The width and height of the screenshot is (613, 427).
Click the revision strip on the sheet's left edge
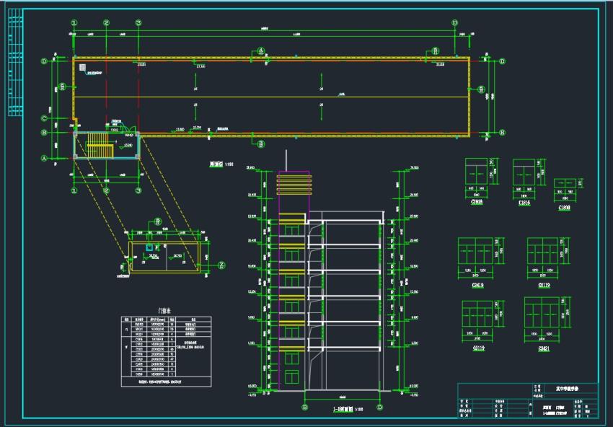[14, 65]
